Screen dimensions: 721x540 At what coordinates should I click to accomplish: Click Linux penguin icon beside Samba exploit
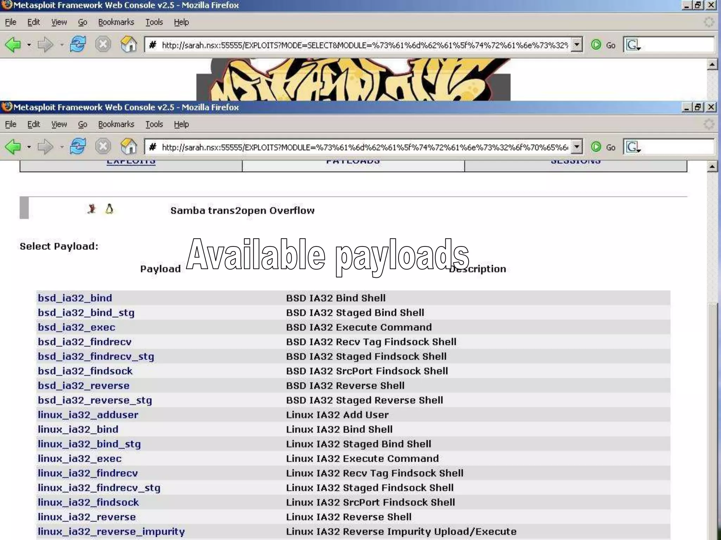tap(109, 209)
